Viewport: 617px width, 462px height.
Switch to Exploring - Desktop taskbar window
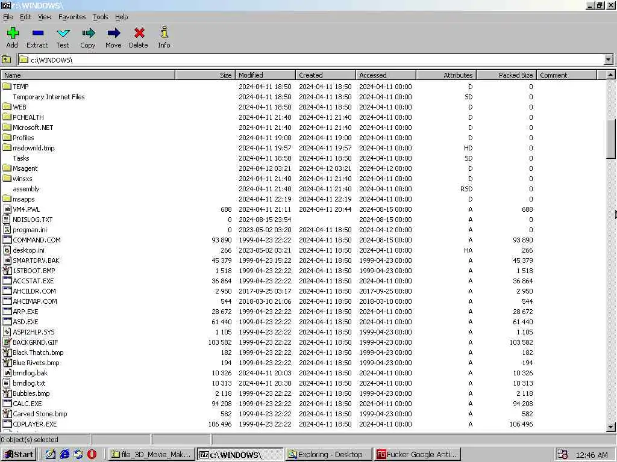coord(330,455)
